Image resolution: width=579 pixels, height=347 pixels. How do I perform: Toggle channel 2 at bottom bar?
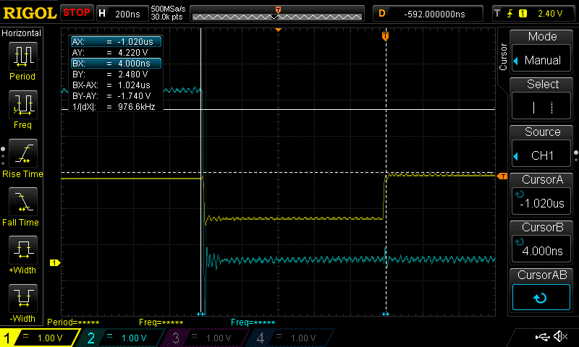(123, 338)
